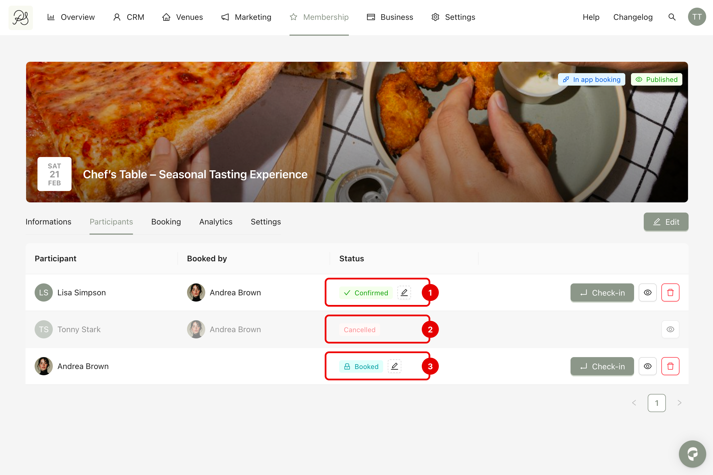Open the support chat bubble
The height and width of the screenshot is (475, 713).
pyautogui.click(x=692, y=453)
